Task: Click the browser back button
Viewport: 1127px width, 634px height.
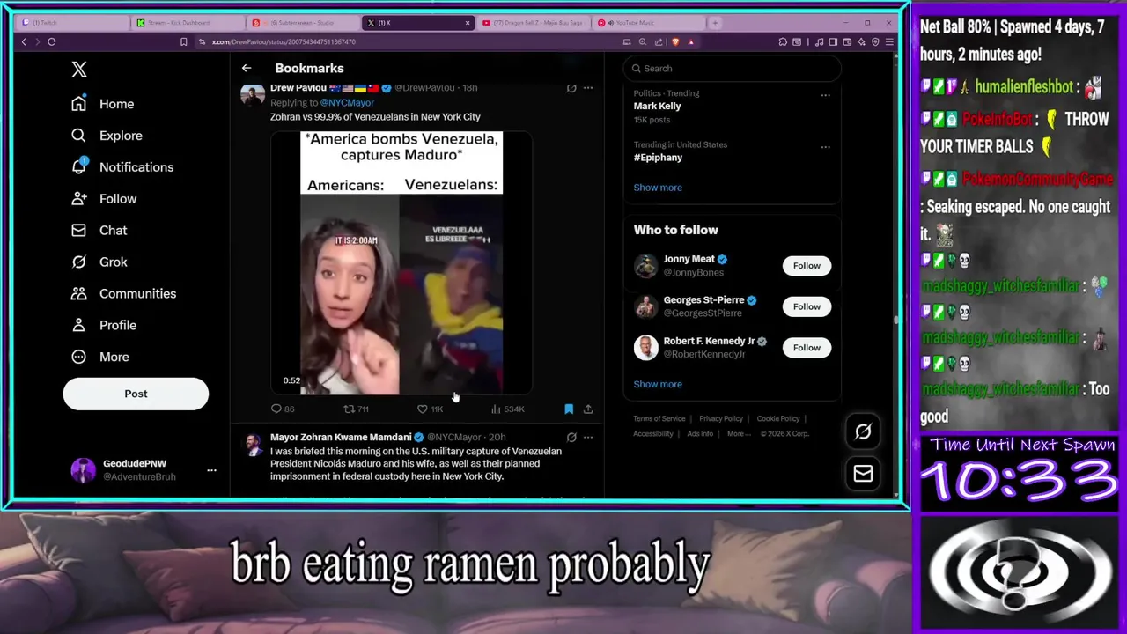Action: pos(24,41)
